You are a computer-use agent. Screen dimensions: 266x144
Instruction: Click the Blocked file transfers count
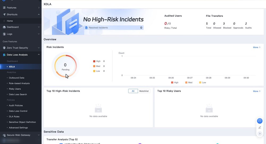tap(224, 24)
